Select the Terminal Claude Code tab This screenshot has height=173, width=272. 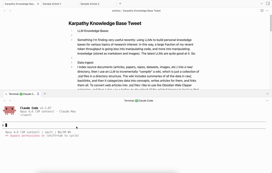click(20, 94)
